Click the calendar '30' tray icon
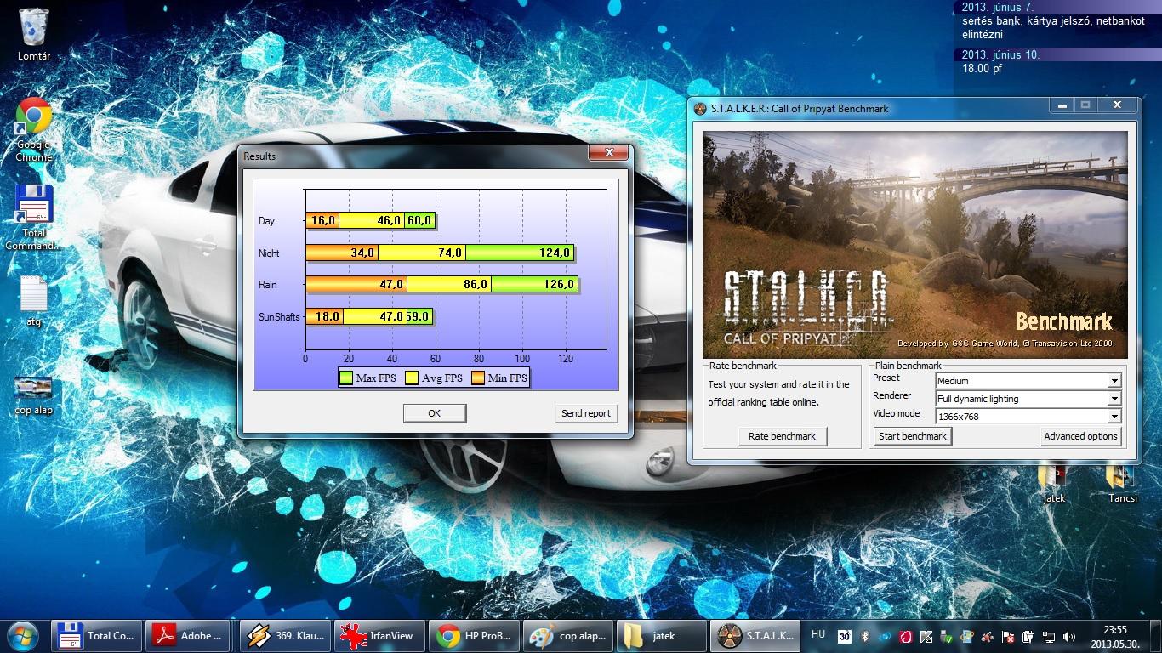The width and height of the screenshot is (1162, 653). point(845,636)
